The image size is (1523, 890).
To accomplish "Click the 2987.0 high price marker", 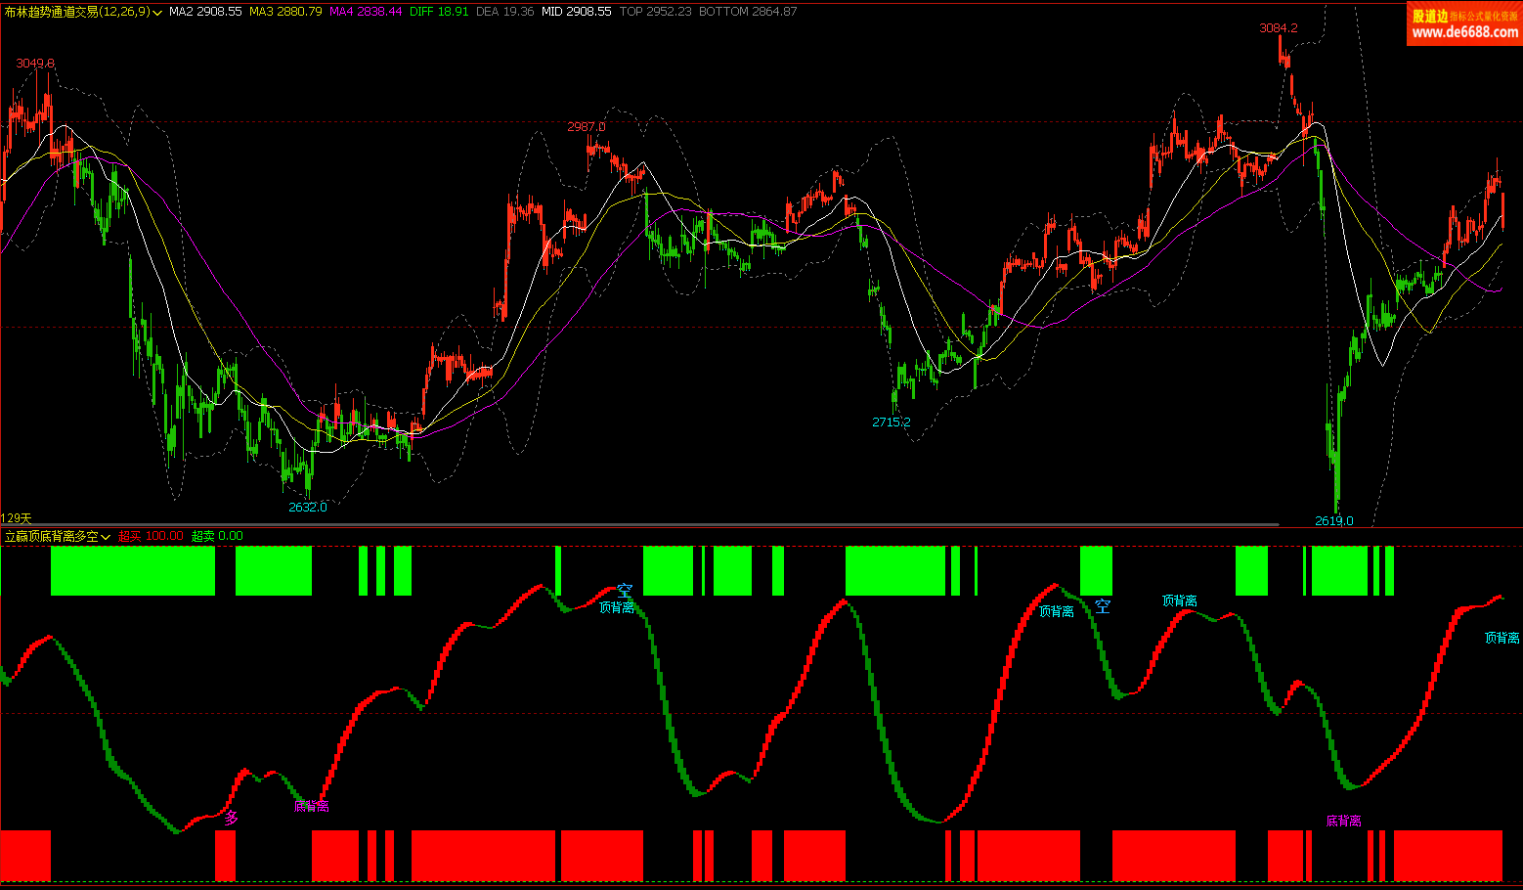I will coord(587,126).
